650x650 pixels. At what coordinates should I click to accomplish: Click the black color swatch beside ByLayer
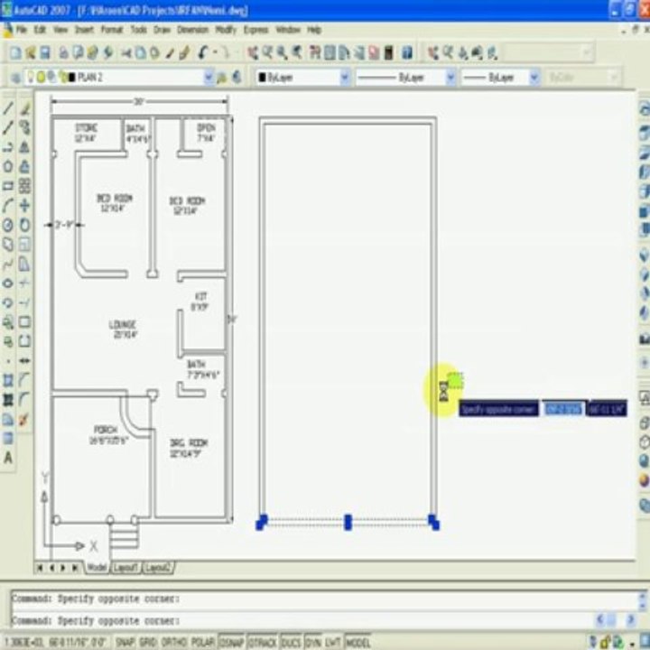(x=262, y=77)
